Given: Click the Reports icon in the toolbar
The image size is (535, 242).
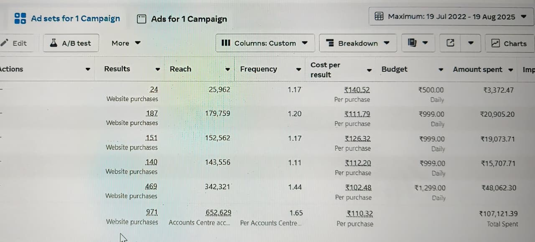Looking at the screenshot, I should (412, 43).
